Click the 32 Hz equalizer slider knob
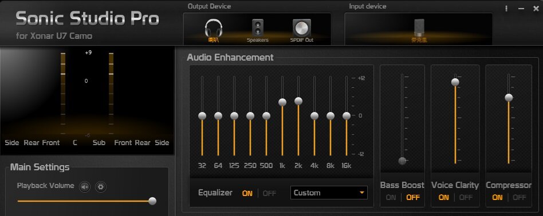The image size is (543, 216). (202, 116)
